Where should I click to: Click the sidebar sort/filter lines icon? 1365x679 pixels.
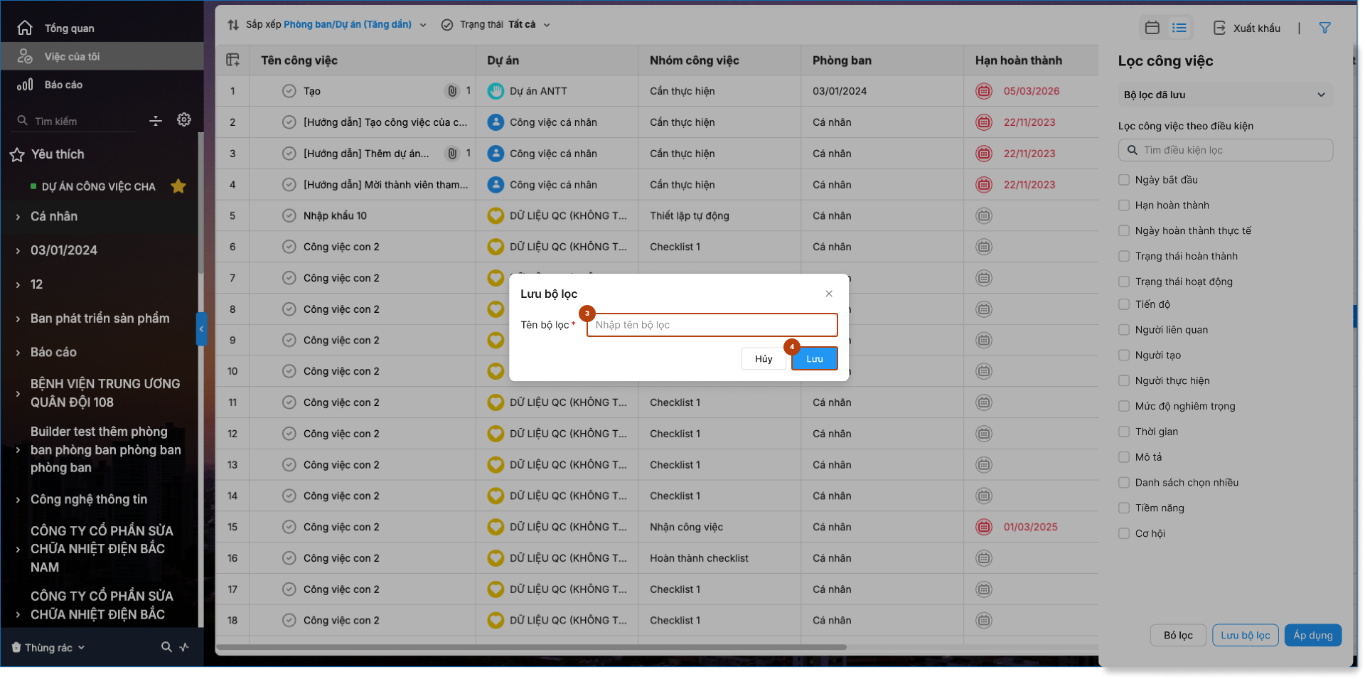pos(156,121)
